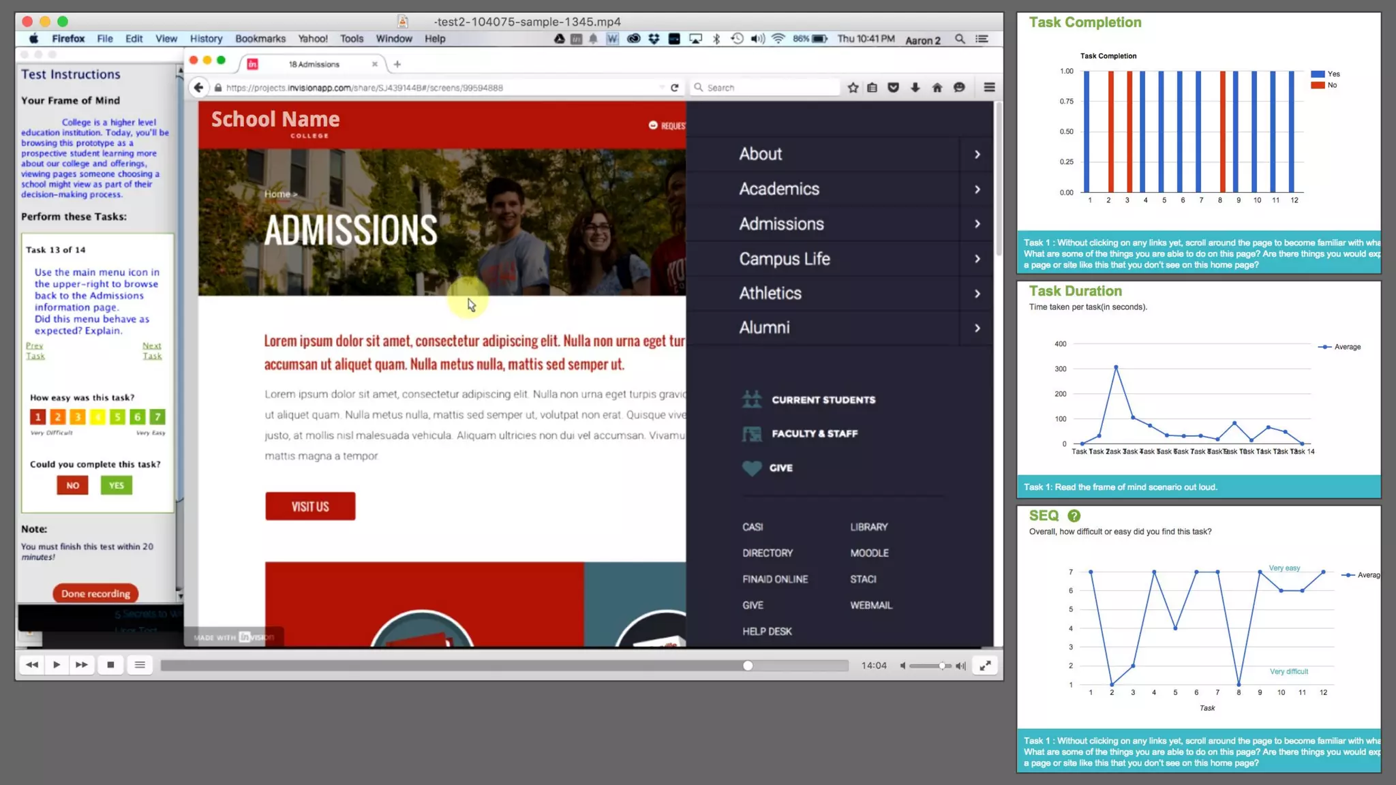The height and width of the screenshot is (785, 1396).
Task: Click the player's stop button
Action: pyautogui.click(x=110, y=664)
